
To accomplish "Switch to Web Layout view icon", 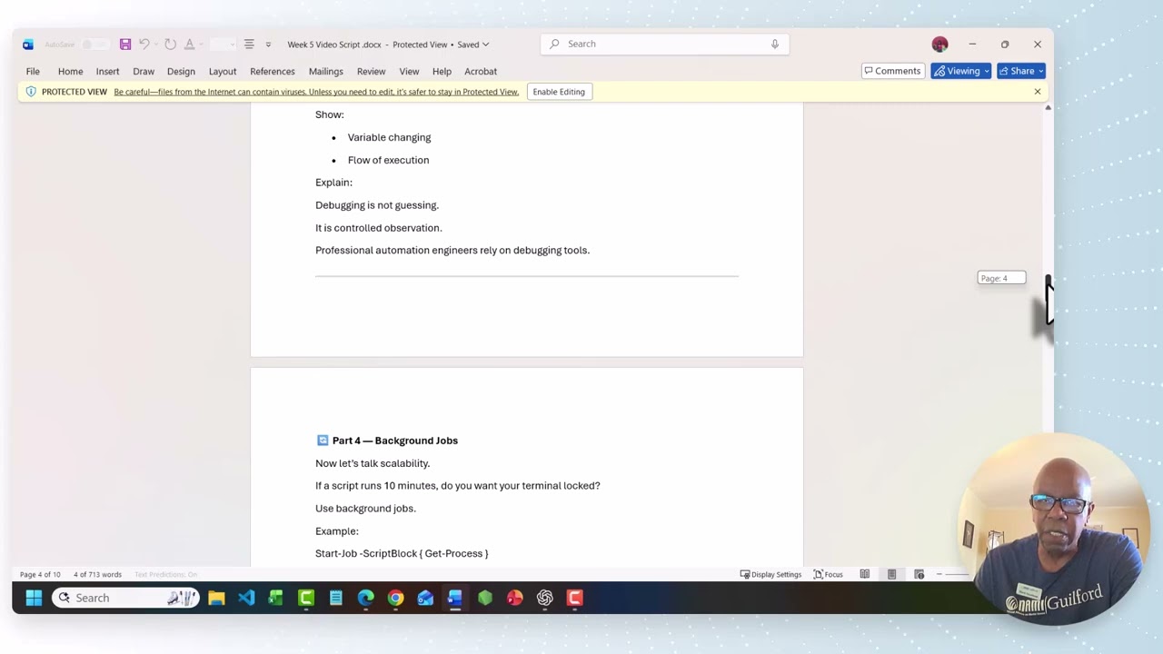I will tap(919, 574).
